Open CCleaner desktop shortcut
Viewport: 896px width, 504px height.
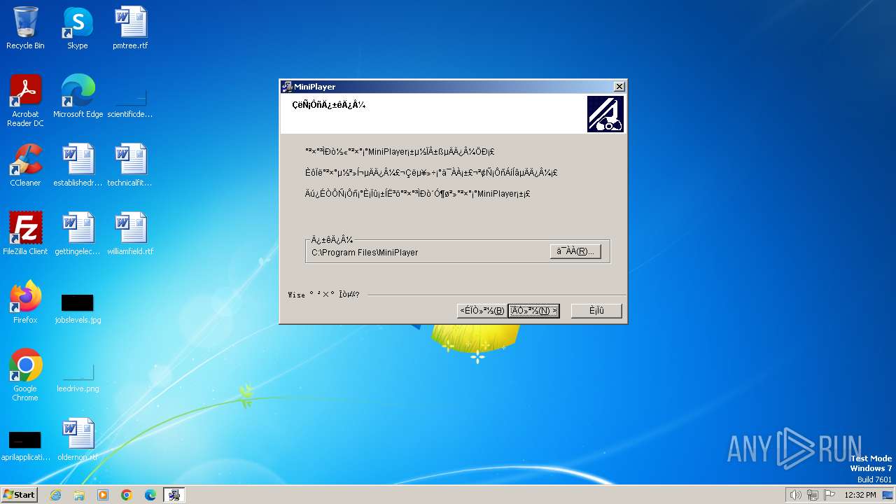(x=25, y=165)
